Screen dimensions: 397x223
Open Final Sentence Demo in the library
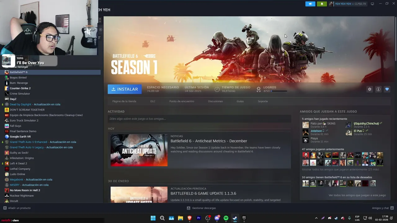(x=50, y=131)
